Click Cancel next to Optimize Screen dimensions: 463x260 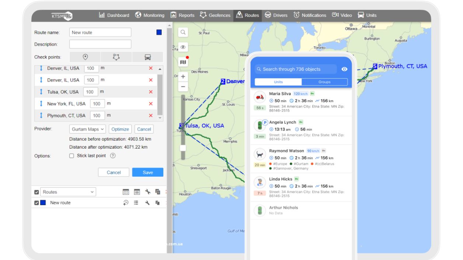[144, 129]
